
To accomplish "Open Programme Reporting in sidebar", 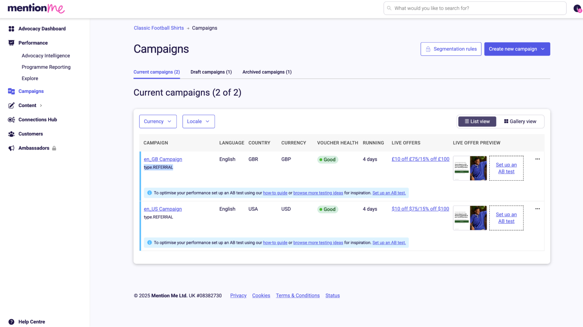I will (46, 67).
